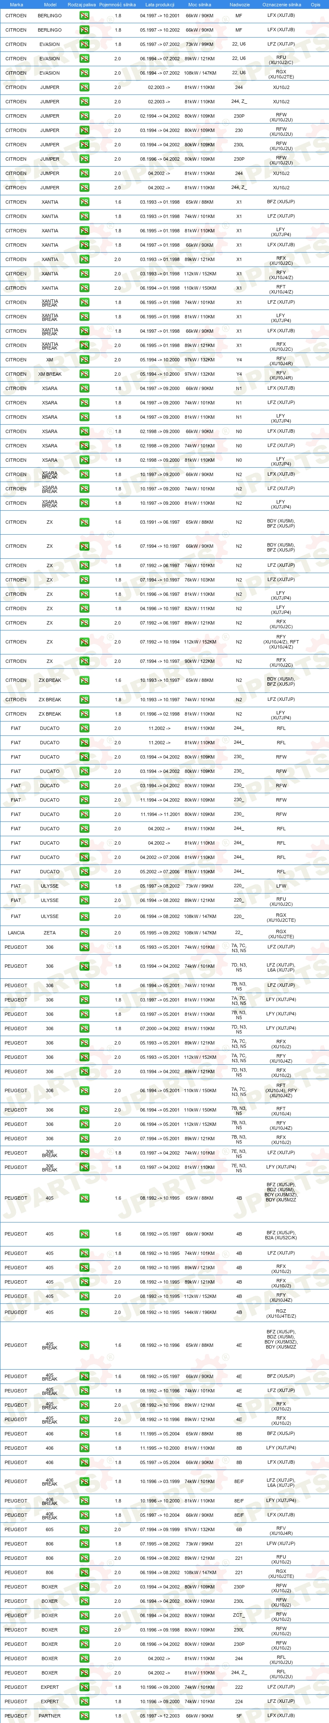Image resolution: width=329 pixels, height=1723 pixels.
Task: Click the '76kW / 103KM' power cell
Action: click(x=200, y=580)
